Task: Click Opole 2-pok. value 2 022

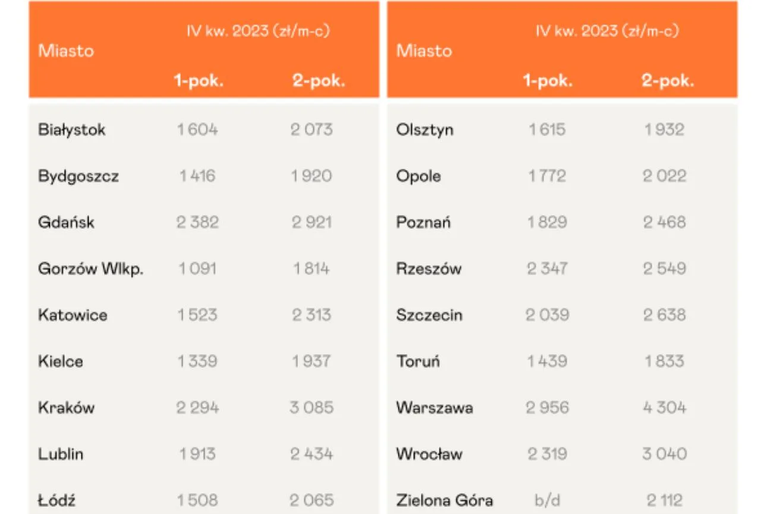Action: tap(665, 176)
